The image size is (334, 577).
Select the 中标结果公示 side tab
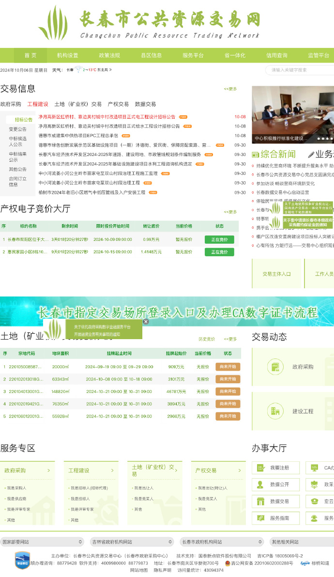(x=17, y=157)
